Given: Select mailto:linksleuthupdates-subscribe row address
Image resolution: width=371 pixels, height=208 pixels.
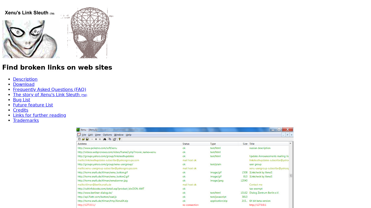Looking at the screenshot, I should (108, 160).
